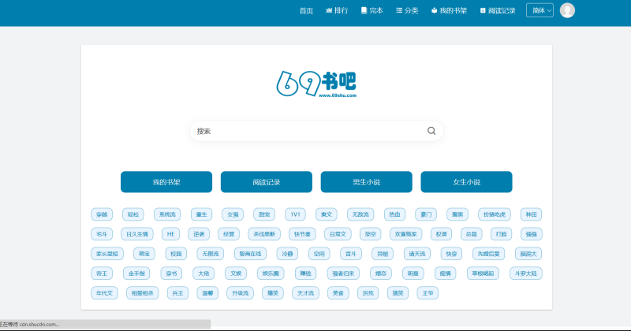This screenshot has height=331, width=631.
Task: Open 阅读记录 in the top navigation
Action: (498, 10)
